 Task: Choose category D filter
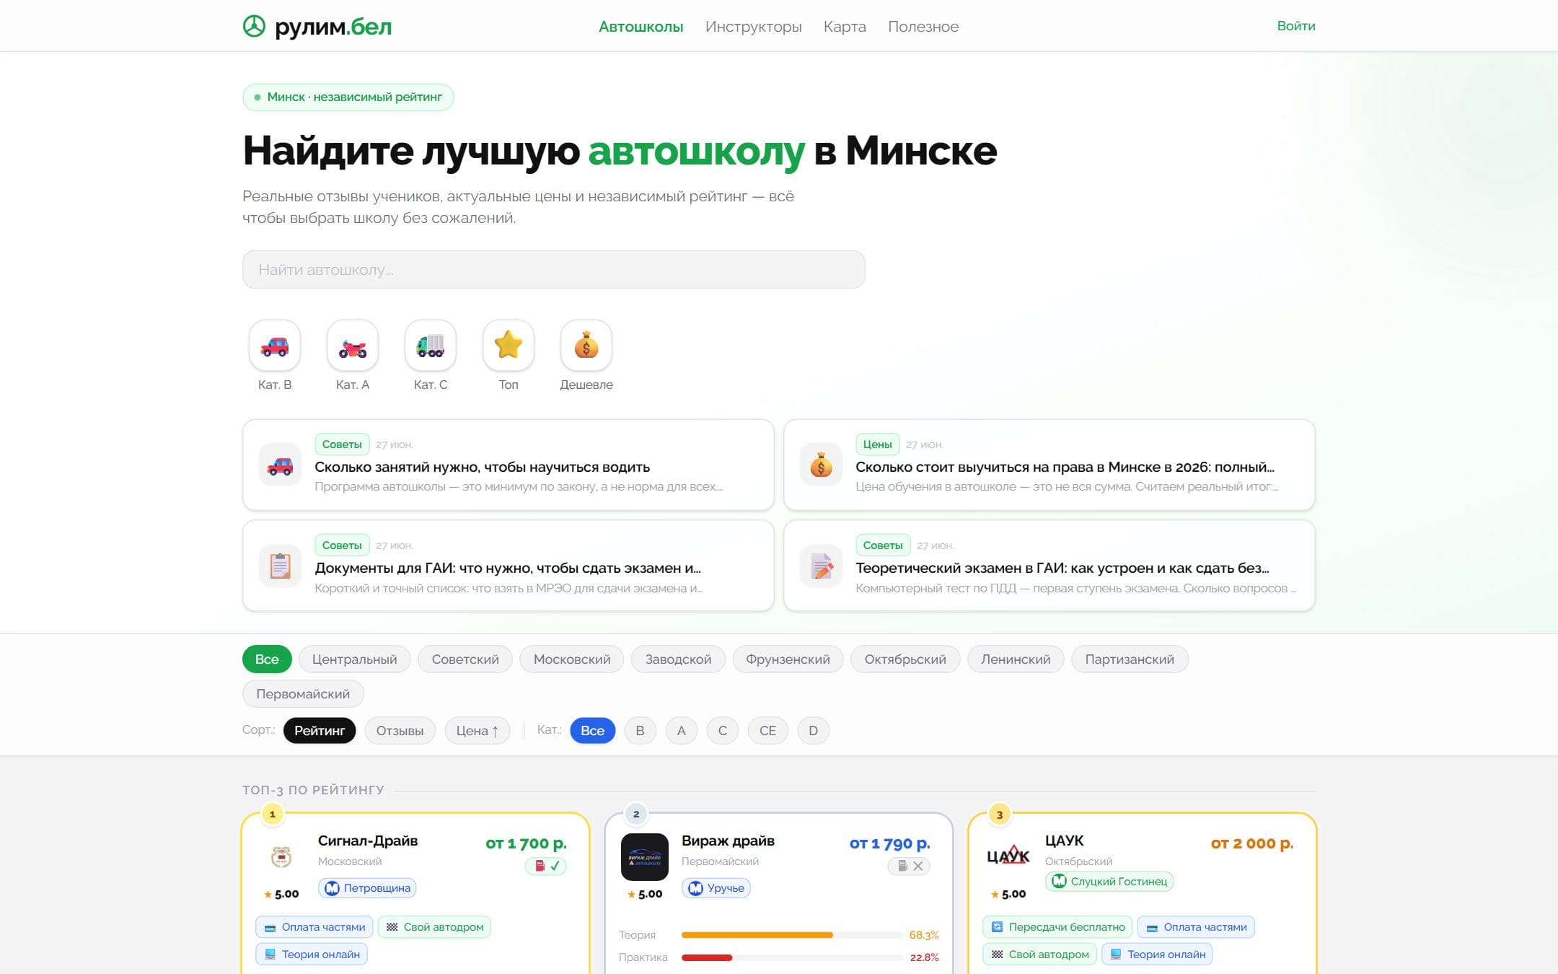(x=813, y=731)
